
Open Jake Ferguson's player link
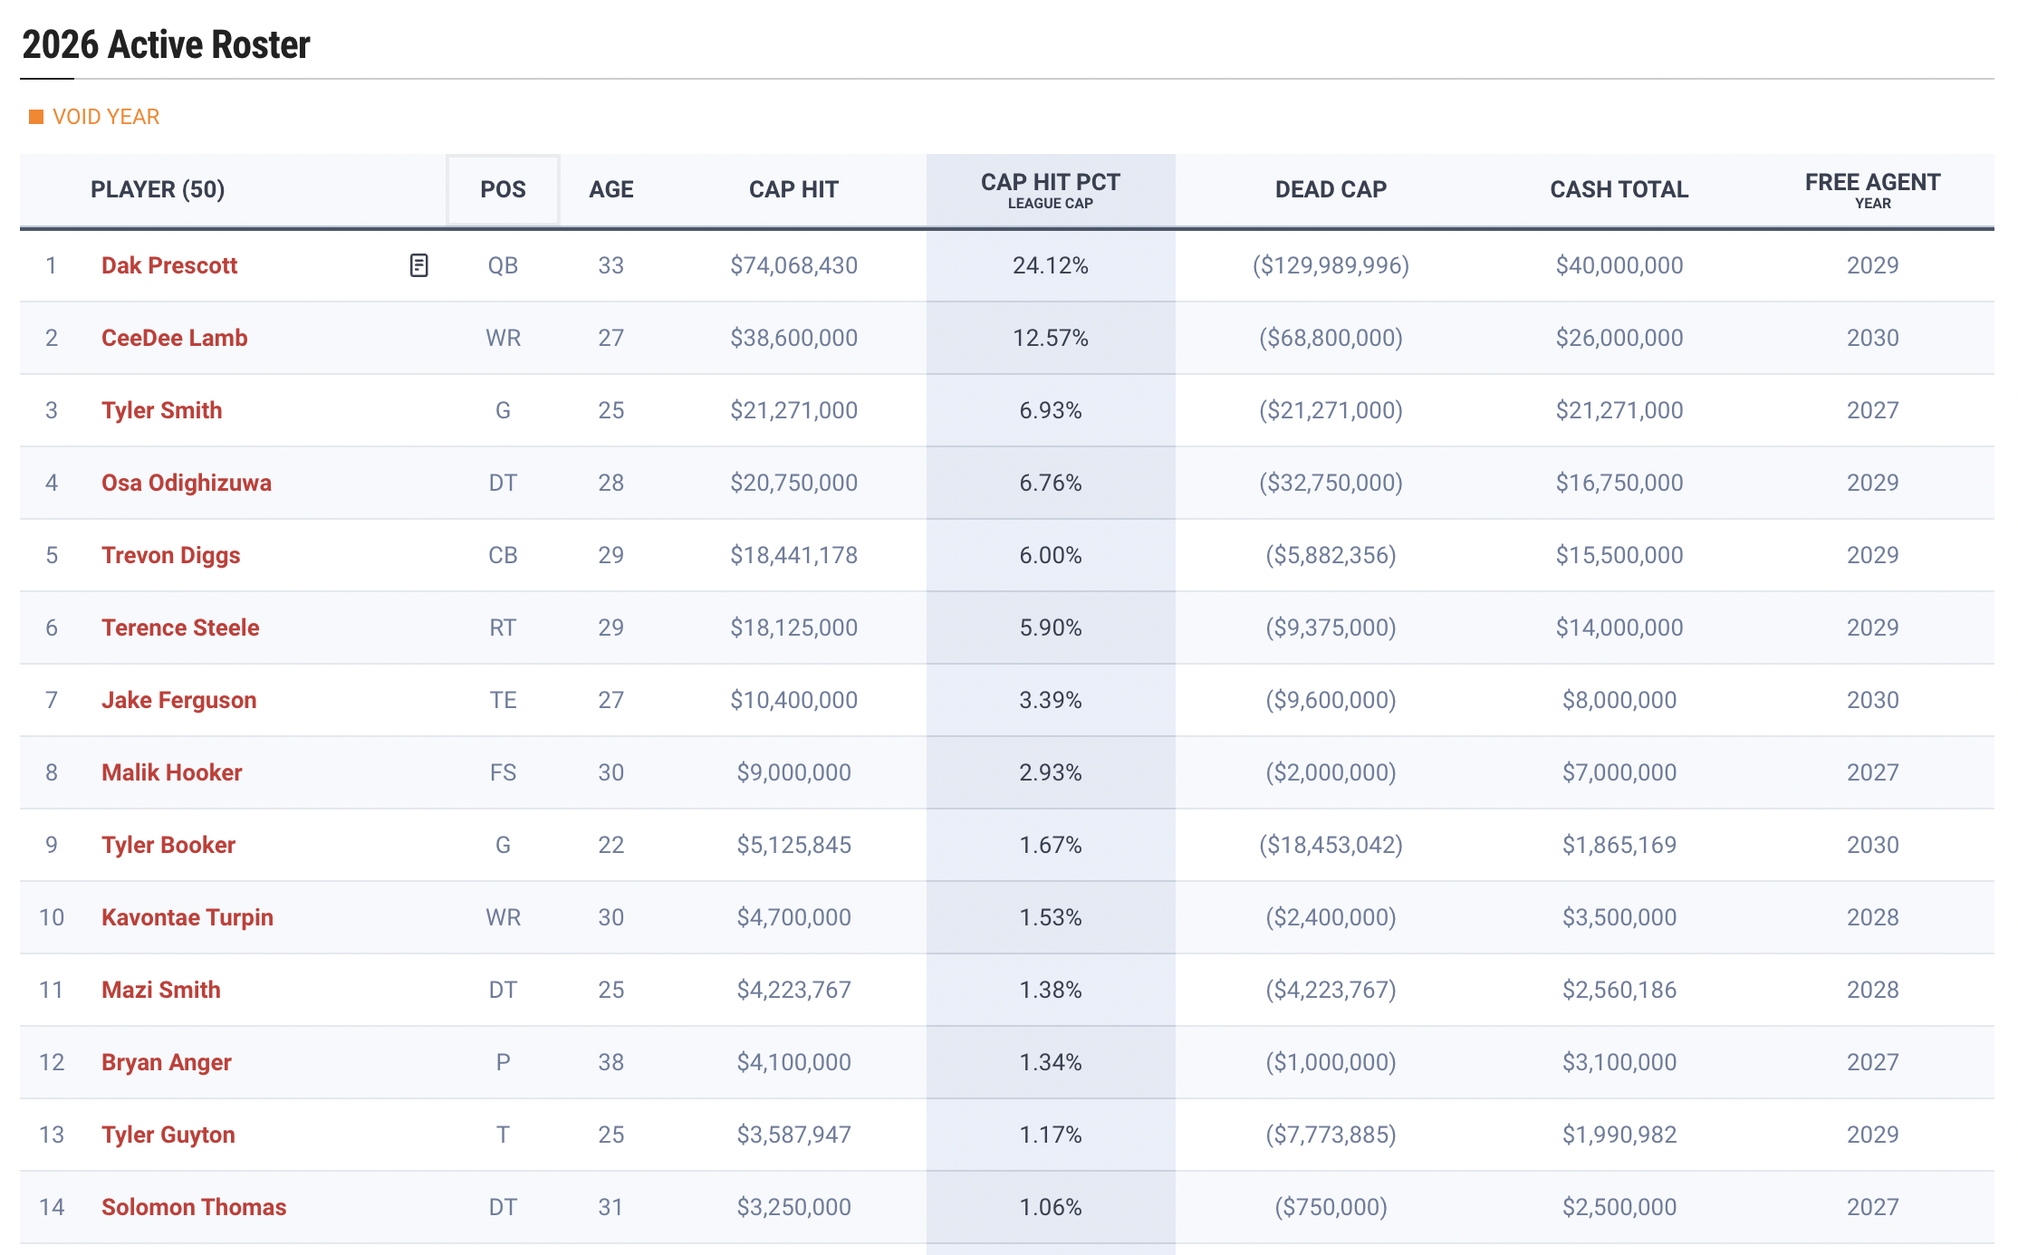point(178,700)
